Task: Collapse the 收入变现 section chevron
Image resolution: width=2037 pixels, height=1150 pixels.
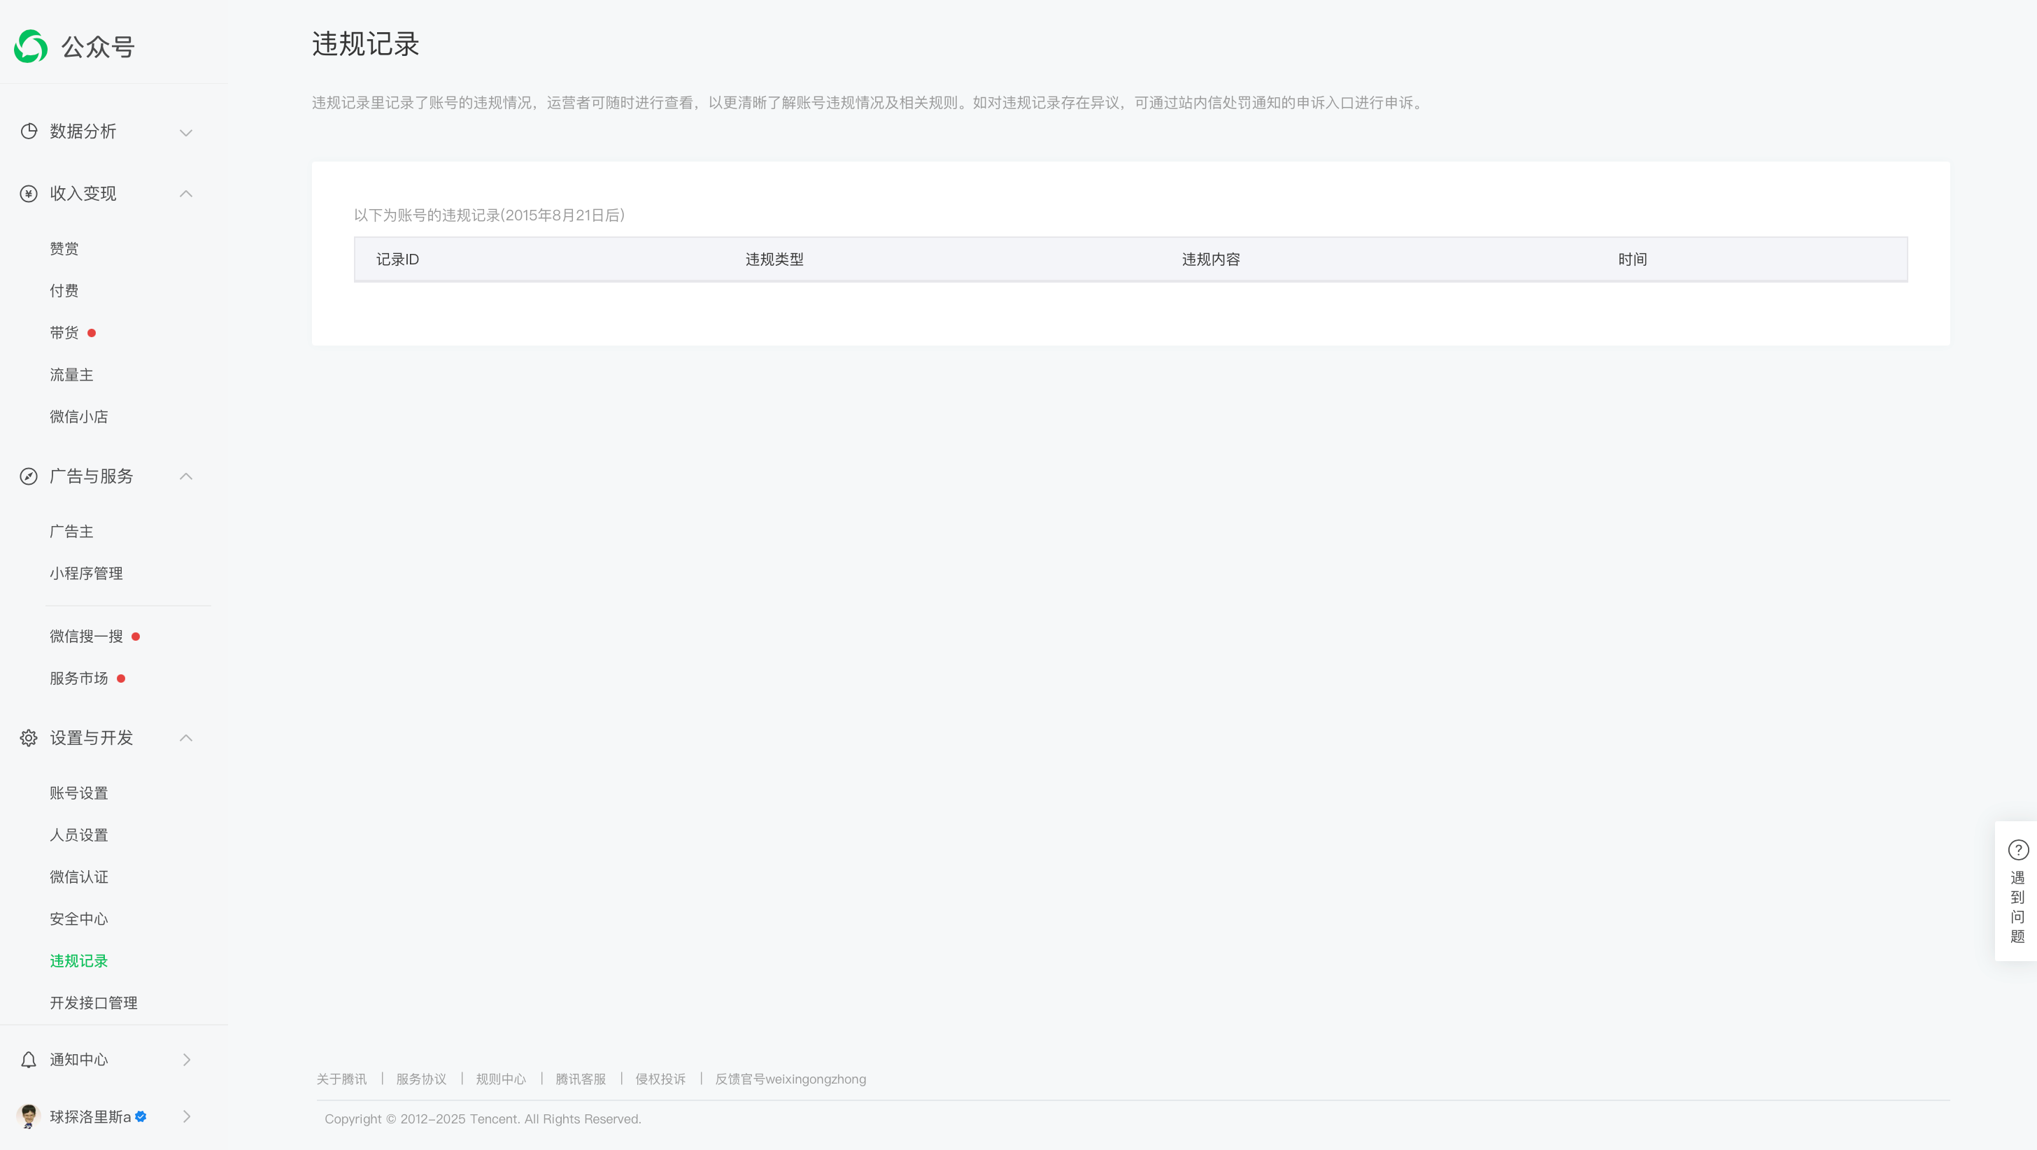Action: pyautogui.click(x=186, y=194)
